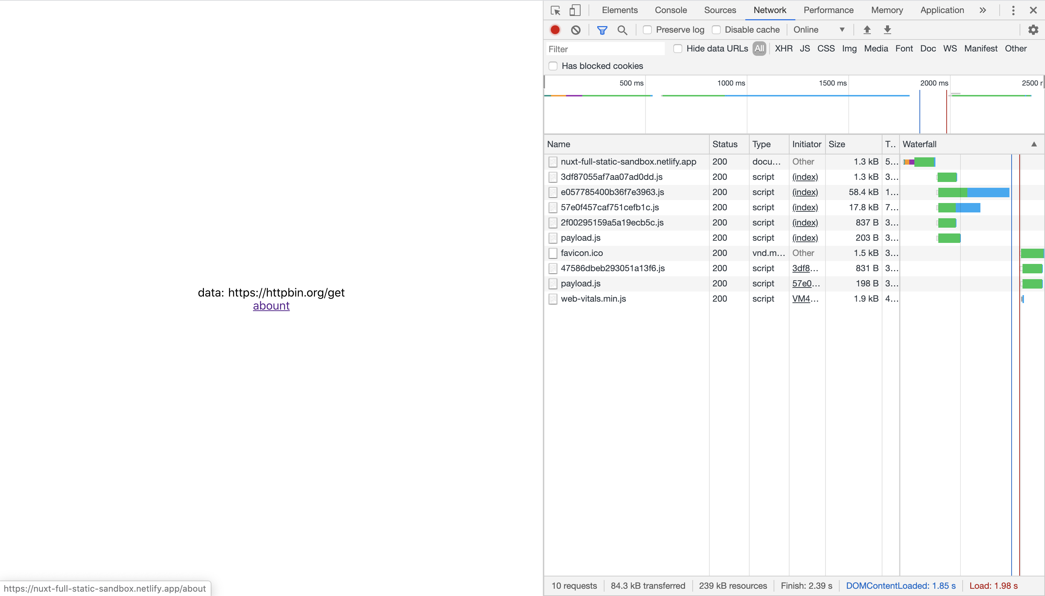Open the Online throttling dropdown
Image resolution: width=1045 pixels, height=596 pixels.
click(819, 30)
